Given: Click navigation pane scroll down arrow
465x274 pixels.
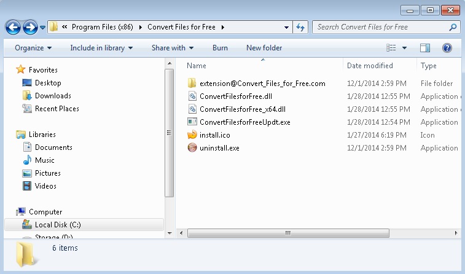Looking at the screenshot, I should (x=170, y=233).
